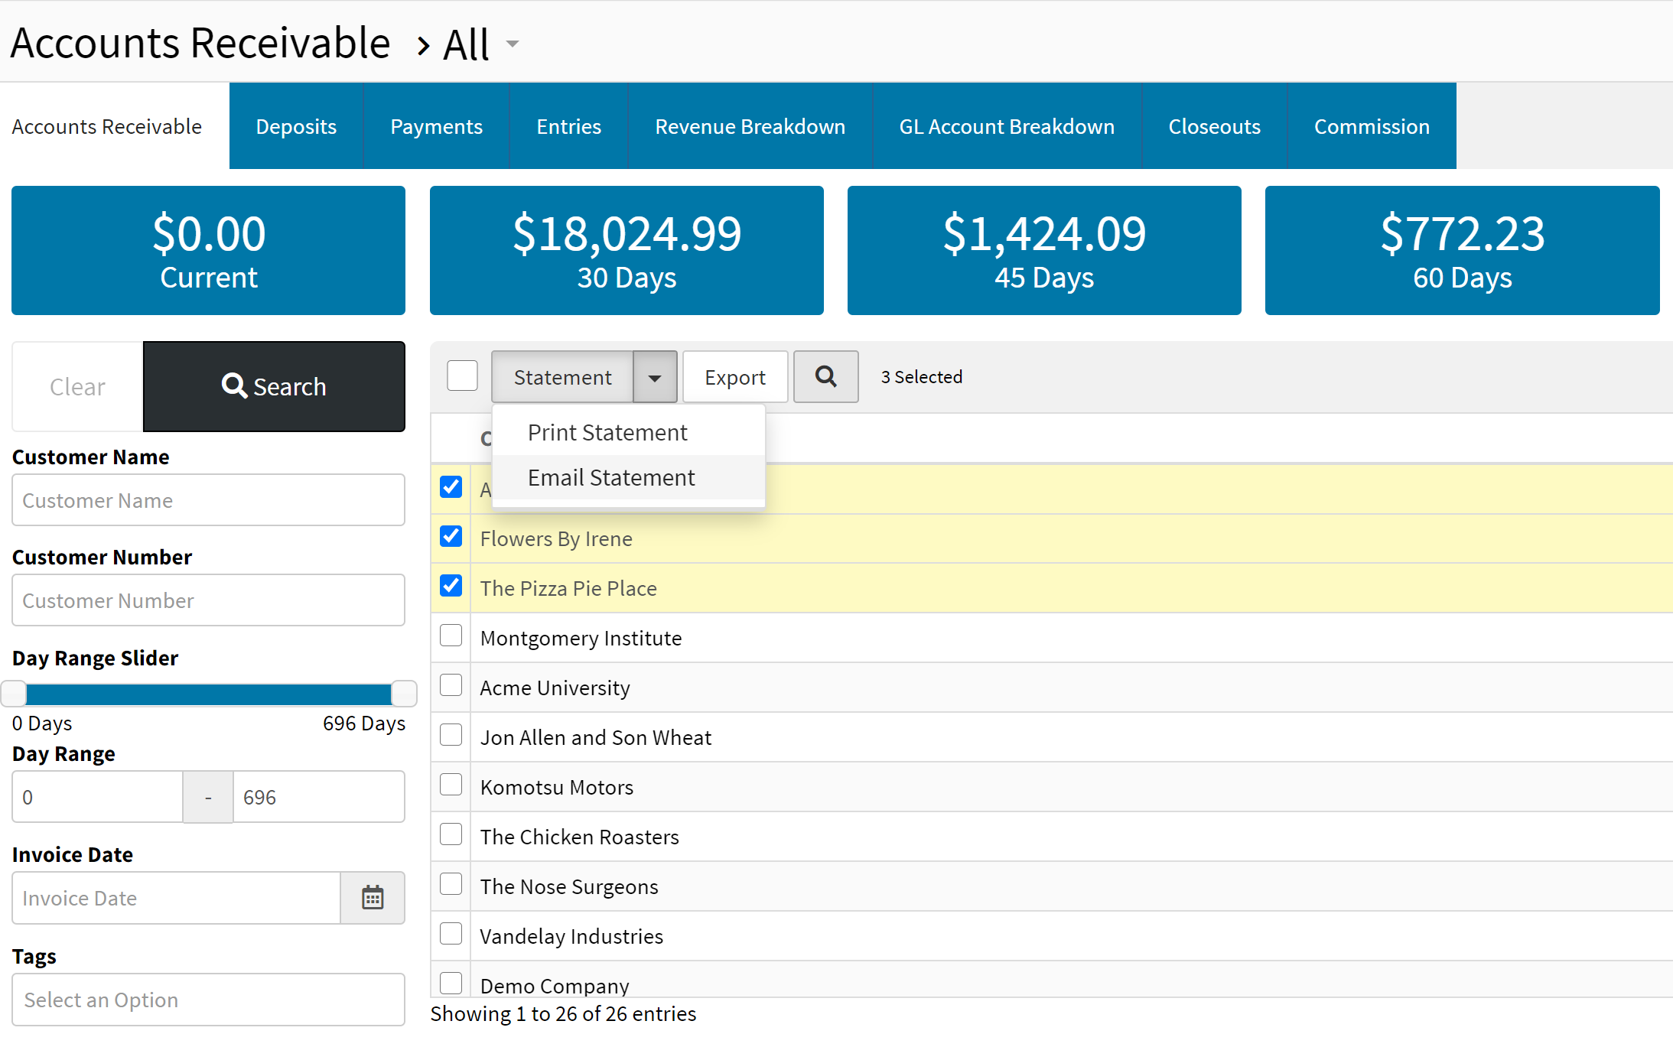Click the Clear filters button
Image resolution: width=1673 pixels, height=1060 pixels.
[x=77, y=386]
